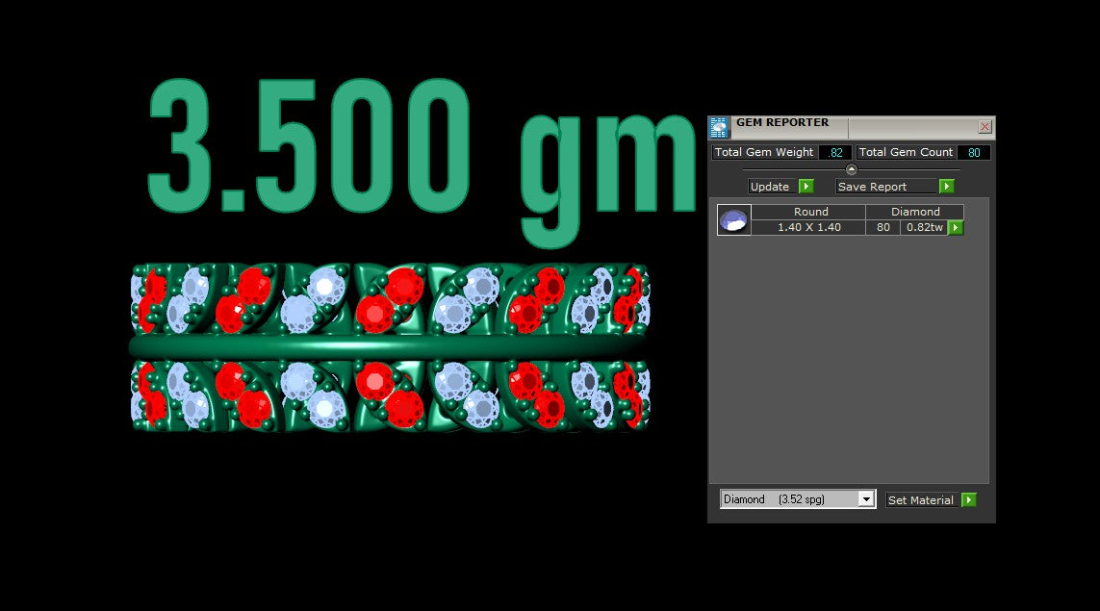Open the Diamond (3.52 spg) material dropdown
The image size is (1100, 611).
(798, 498)
